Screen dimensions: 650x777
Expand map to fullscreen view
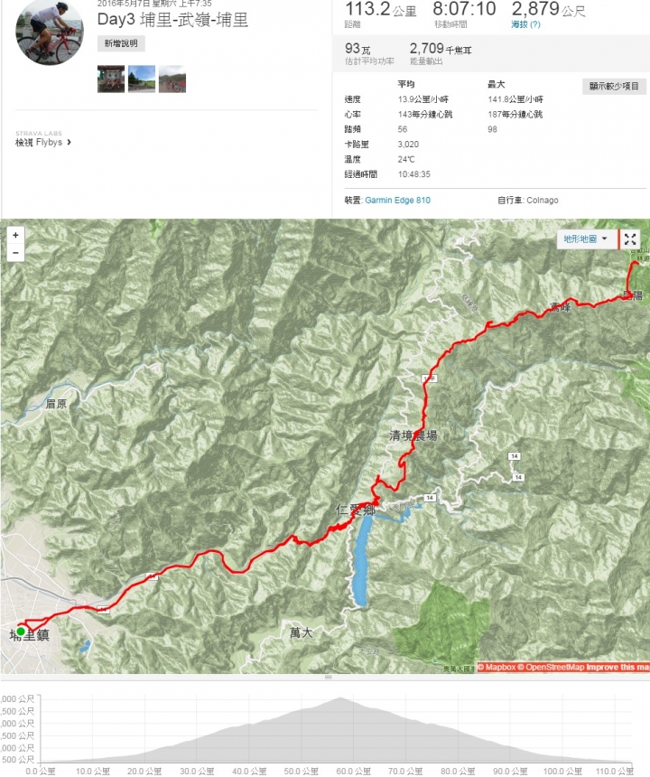click(630, 239)
